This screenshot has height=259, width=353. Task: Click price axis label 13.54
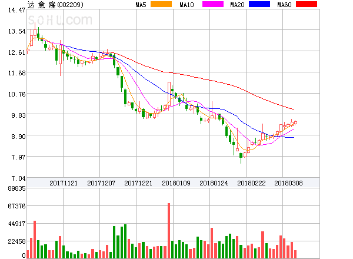[x=16, y=31]
